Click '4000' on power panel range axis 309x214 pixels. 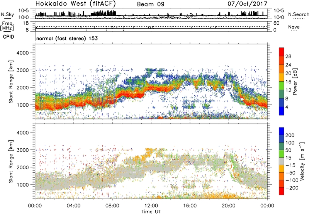click(22, 53)
